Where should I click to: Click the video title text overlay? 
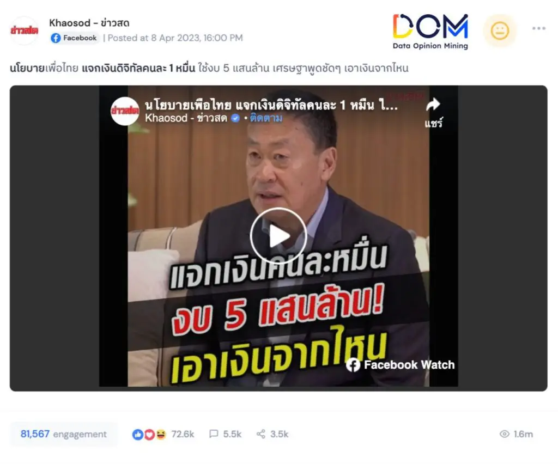(271, 105)
